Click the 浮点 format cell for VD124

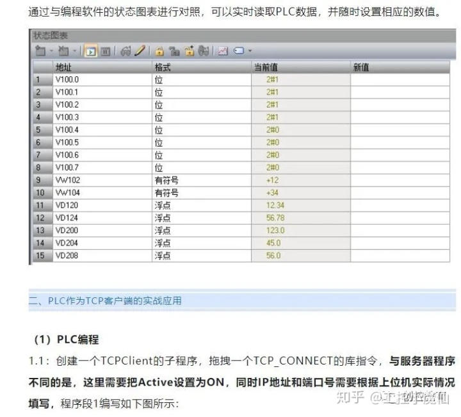pyautogui.click(x=202, y=218)
